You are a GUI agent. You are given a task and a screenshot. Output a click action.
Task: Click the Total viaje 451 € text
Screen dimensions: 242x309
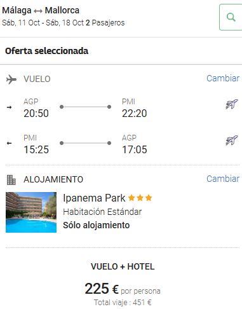[x=123, y=302]
